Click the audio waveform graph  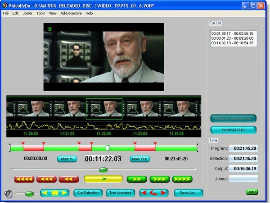click(x=103, y=125)
